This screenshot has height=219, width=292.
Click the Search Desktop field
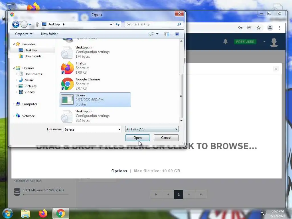tap(154, 24)
